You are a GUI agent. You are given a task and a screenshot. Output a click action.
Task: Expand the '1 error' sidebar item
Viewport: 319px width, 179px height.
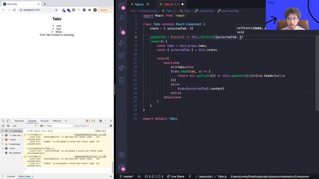(12, 140)
